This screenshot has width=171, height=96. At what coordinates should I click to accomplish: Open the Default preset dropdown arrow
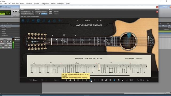(x=101, y=21)
